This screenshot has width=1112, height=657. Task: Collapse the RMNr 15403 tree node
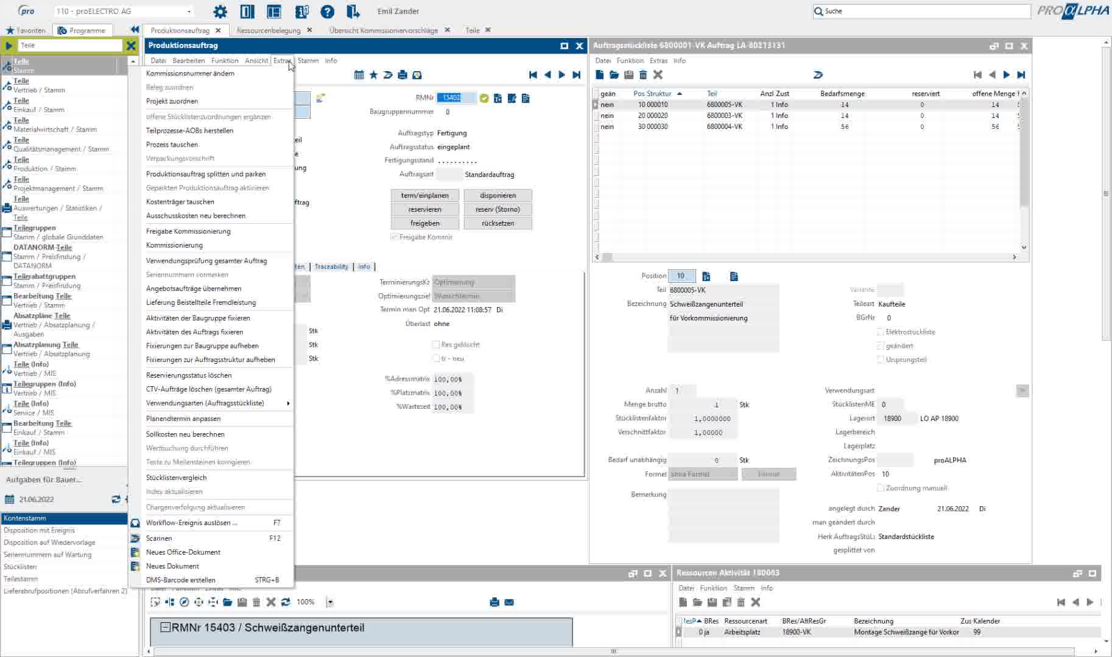tap(165, 627)
